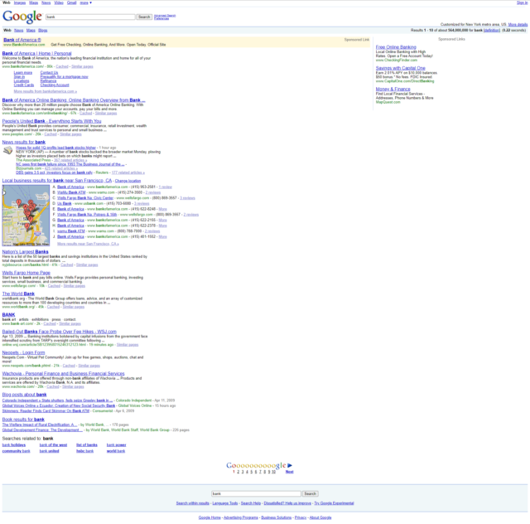530x524 pixels.
Task: Switch to the Blogs results tab
Action: [x=42, y=31]
